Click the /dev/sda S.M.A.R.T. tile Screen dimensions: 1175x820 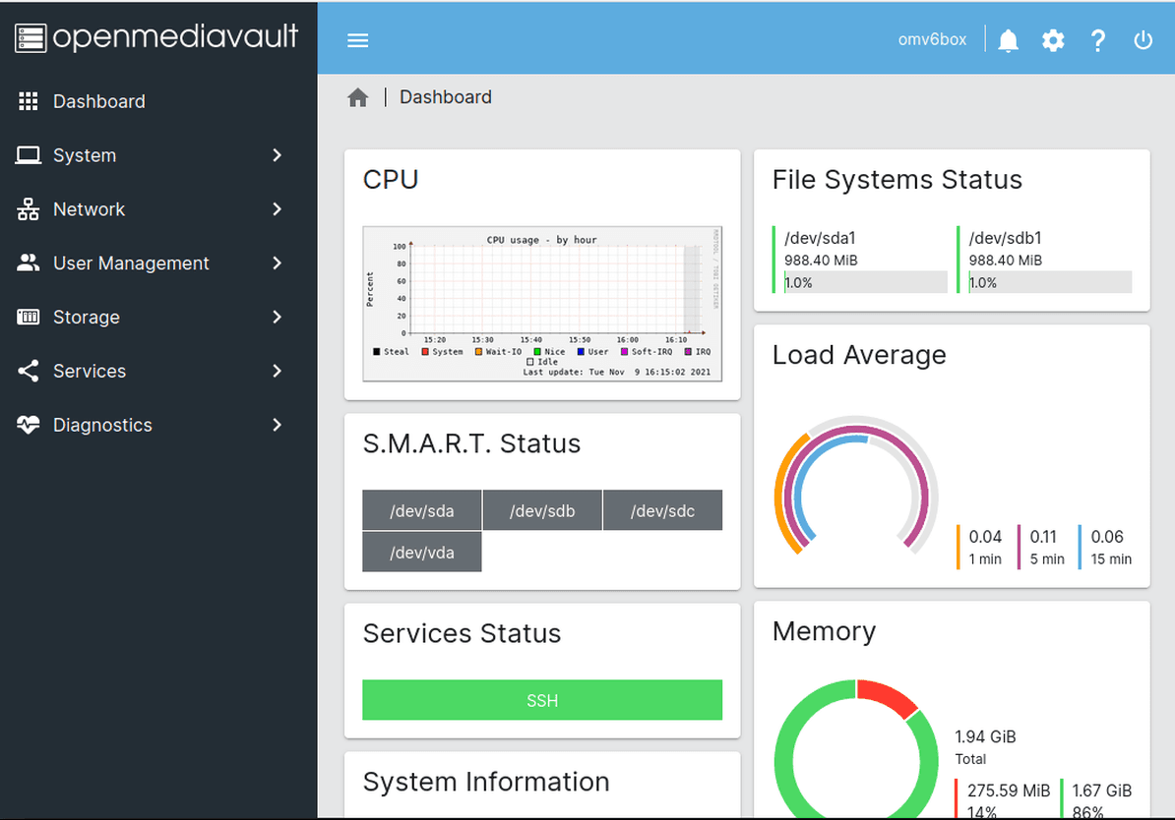coord(422,510)
